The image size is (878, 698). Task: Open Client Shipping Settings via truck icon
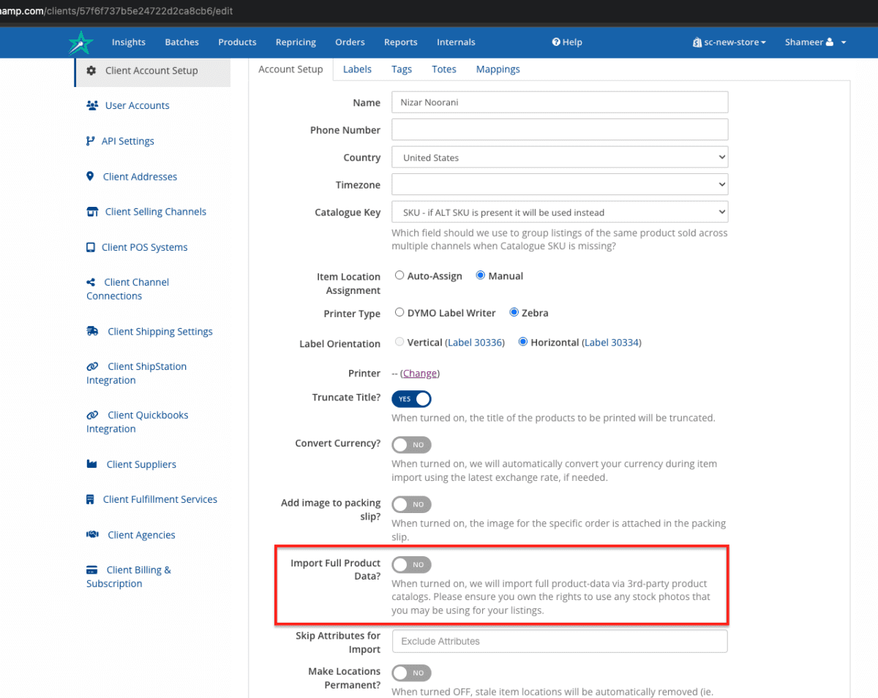coord(92,331)
